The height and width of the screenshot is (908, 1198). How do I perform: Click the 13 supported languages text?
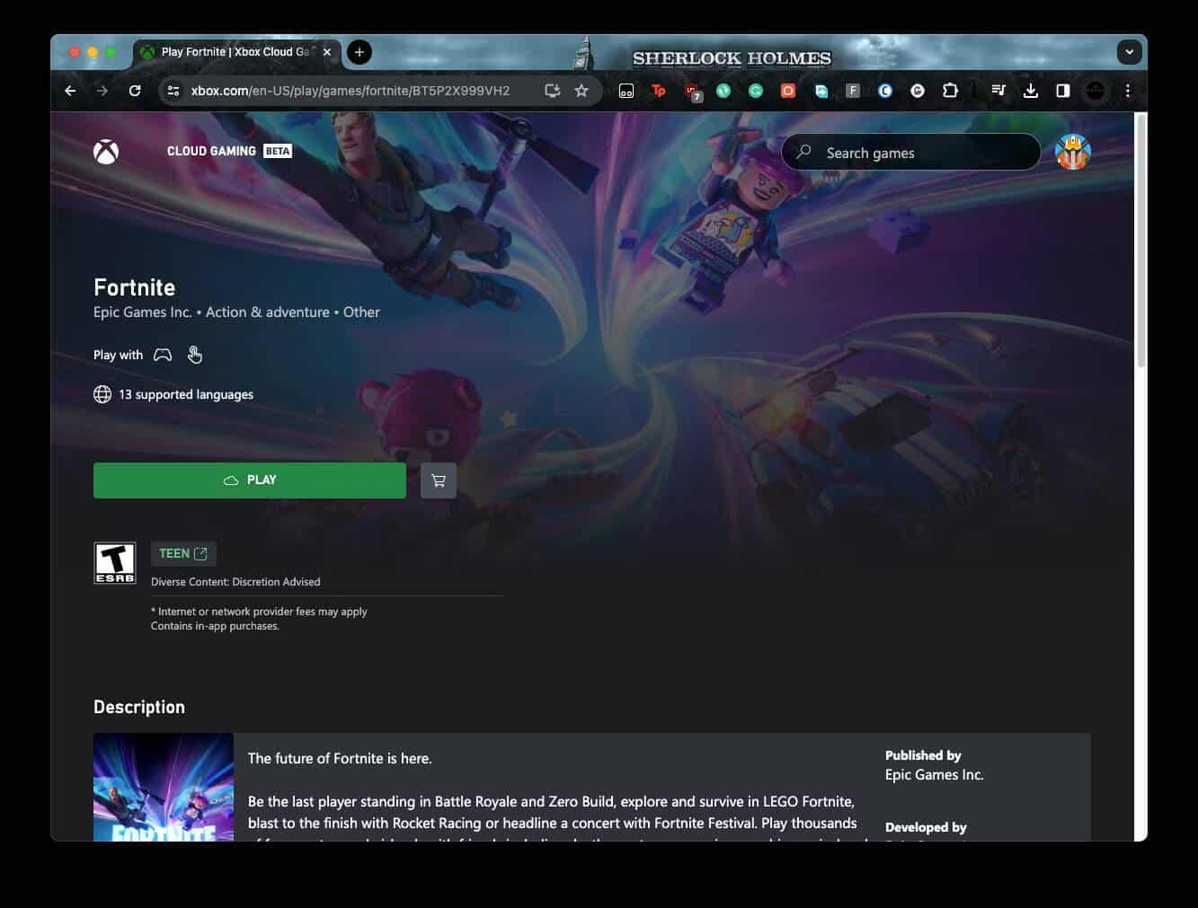tap(186, 394)
